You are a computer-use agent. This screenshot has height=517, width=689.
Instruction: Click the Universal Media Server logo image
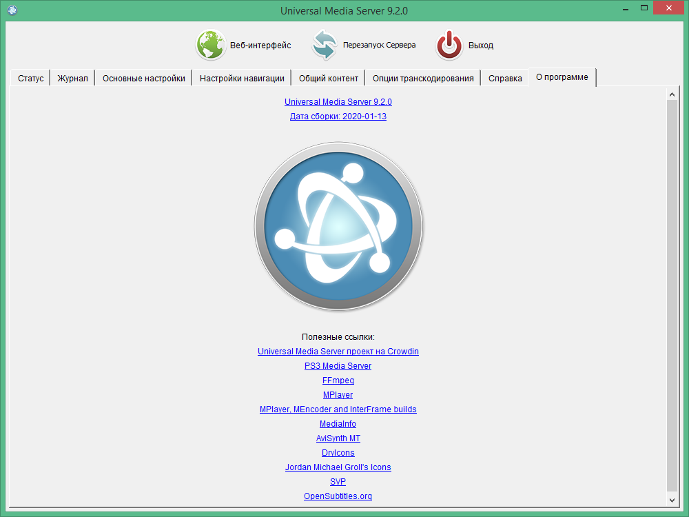click(338, 226)
